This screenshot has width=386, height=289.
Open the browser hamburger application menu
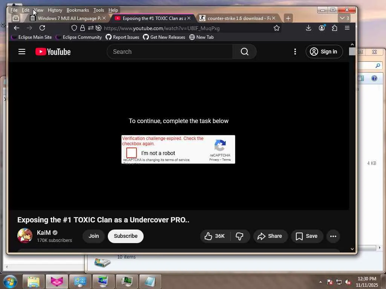coord(347,28)
